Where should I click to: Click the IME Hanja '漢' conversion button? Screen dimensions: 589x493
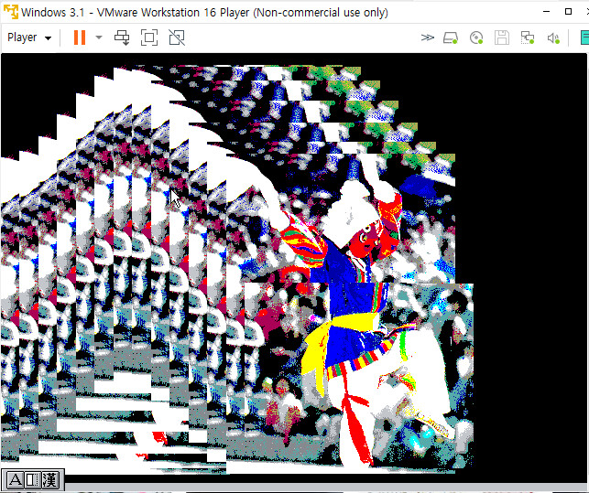coord(49,480)
